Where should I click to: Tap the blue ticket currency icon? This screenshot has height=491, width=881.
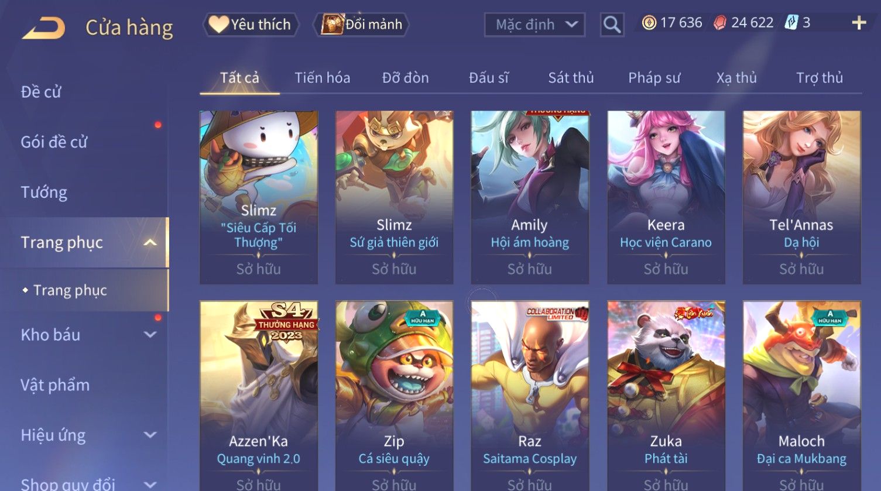(791, 23)
